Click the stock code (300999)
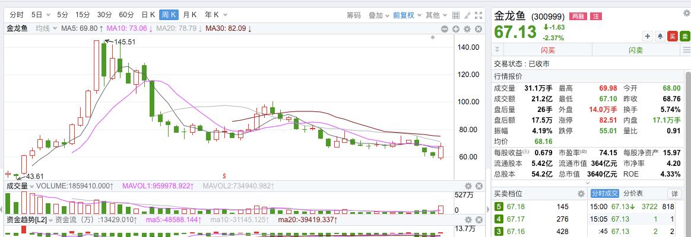Viewport: 691px width, 237px height. point(548,17)
